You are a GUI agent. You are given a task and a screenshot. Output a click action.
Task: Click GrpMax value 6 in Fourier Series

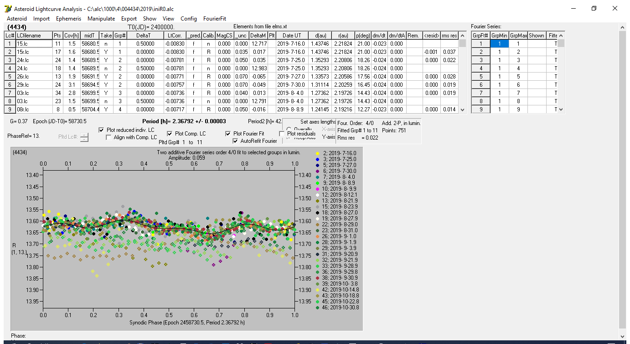518,84
